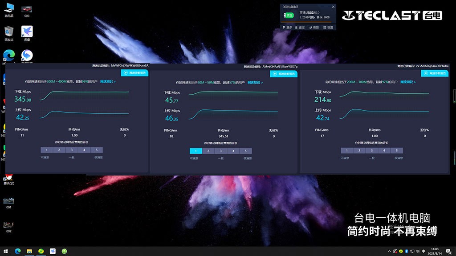456x256 pixels.
Task: Open the 回收站 recycle bin icon
Action: click(x=9, y=33)
